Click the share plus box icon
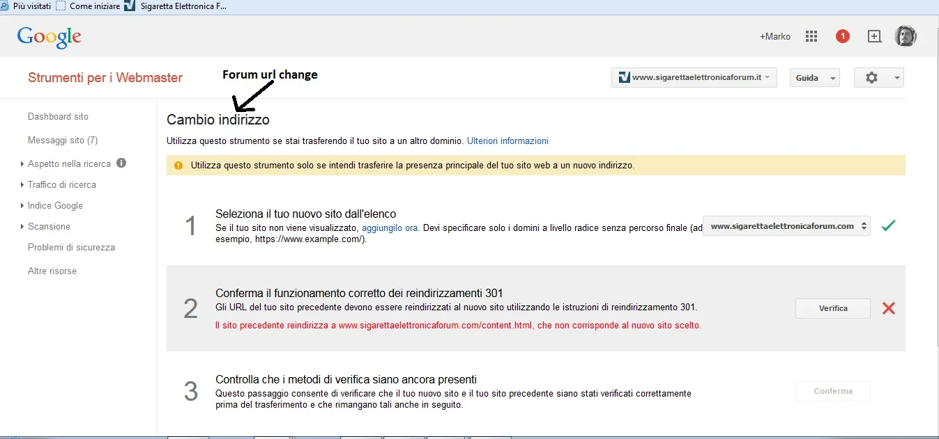This screenshot has width=939, height=439. pos(874,37)
